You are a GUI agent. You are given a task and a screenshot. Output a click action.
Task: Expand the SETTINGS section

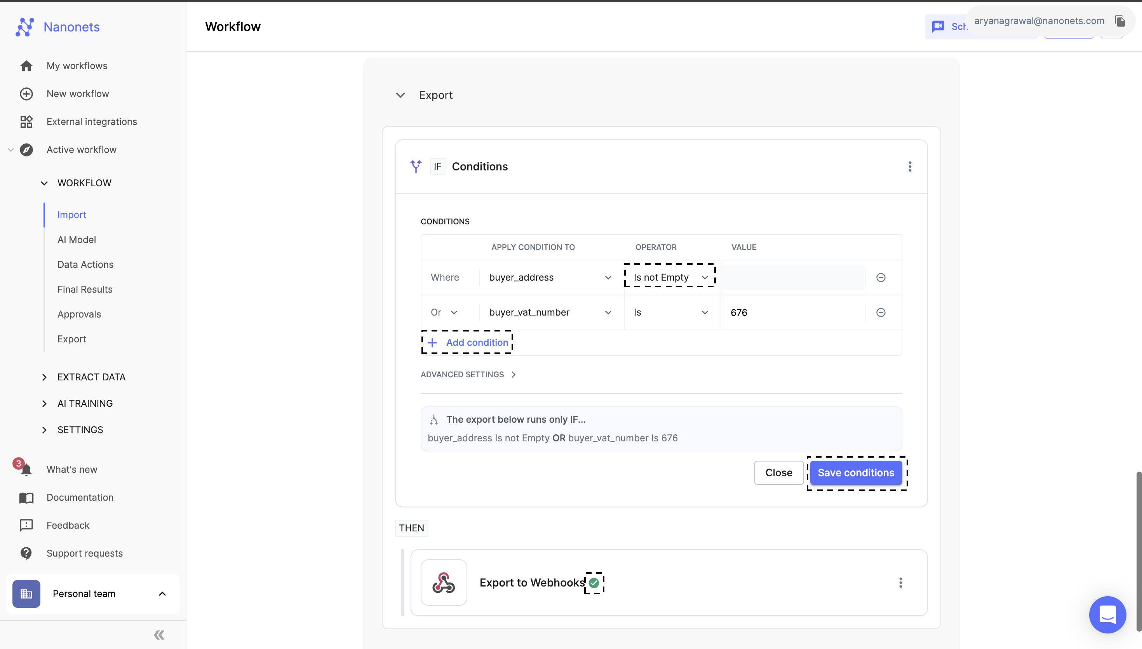44,430
